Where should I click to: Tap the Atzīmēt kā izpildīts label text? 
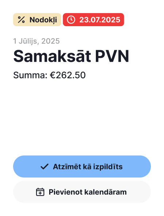[88, 167]
